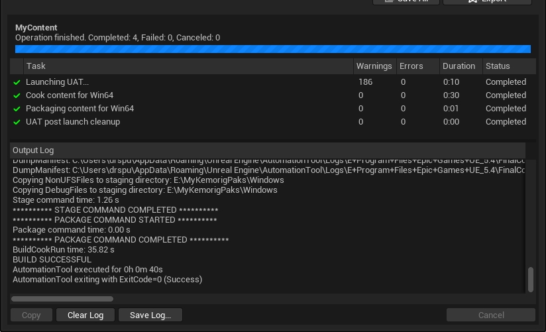Click the horizontal scrollbar of the Output Log
The height and width of the screenshot is (332, 546).
point(63,299)
